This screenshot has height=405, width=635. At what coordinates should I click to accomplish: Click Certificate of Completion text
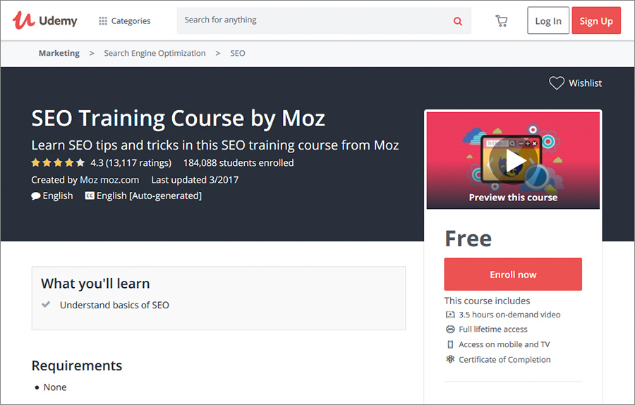click(x=504, y=360)
